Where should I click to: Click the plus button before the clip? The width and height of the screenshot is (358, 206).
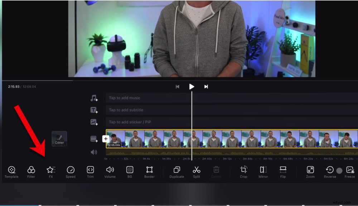(x=106, y=139)
